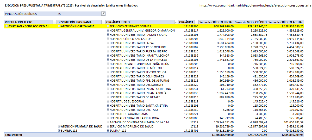
Task: Collapse the ATENCIÓN HOSPITALARIA program group
Action: (x=59, y=26)
